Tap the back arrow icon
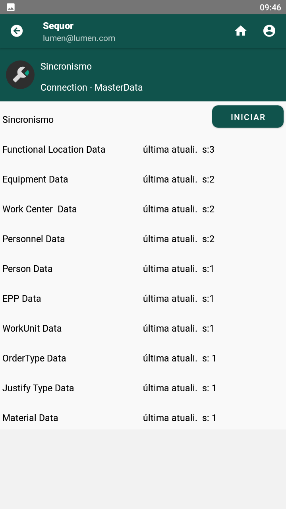 [x=17, y=31]
